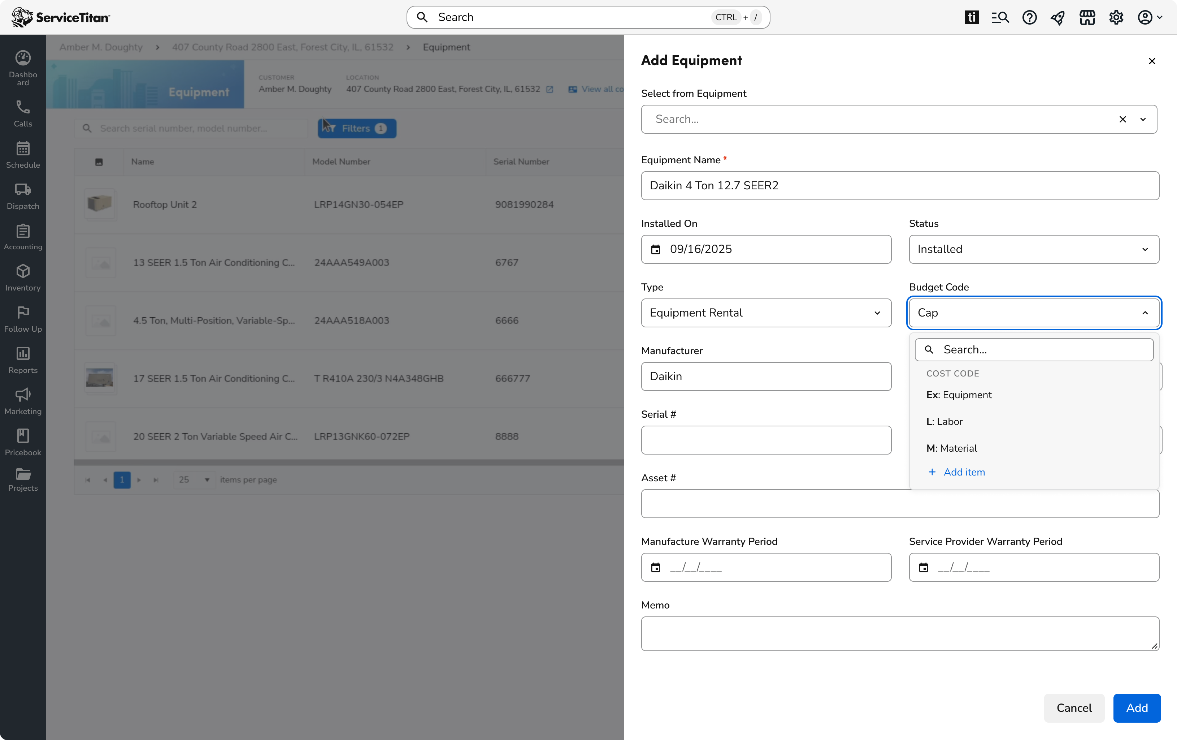Expand the Select from Equipment dropdown
This screenshot has width=1177, height=740.
1143,119
